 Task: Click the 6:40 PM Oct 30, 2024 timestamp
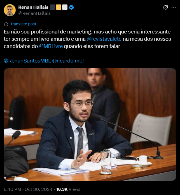pyautogui.click(x=28, y=189)
